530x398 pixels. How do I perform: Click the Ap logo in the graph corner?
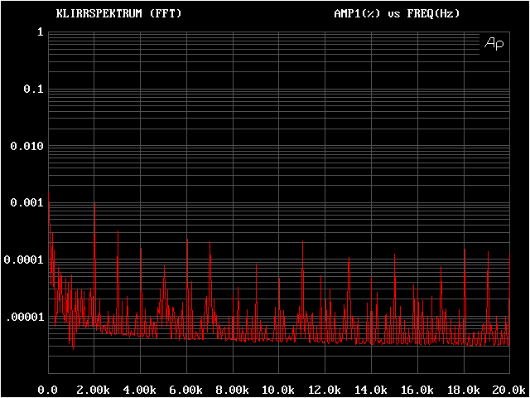pyautogui.click(x=494, y=43)
